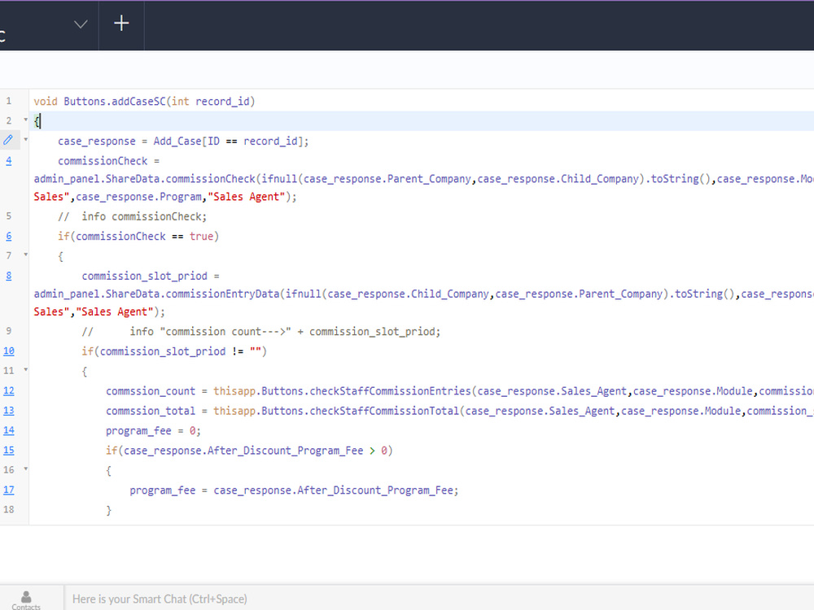This screenshot has height=610, width=814.
Task: Click line number 14 link
Action: [9, 430]
